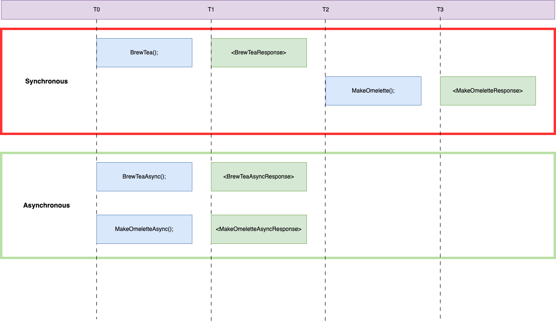Select the MakeOmelette() call box
Viewport: 556px width, 324px height.
(373, 91)
